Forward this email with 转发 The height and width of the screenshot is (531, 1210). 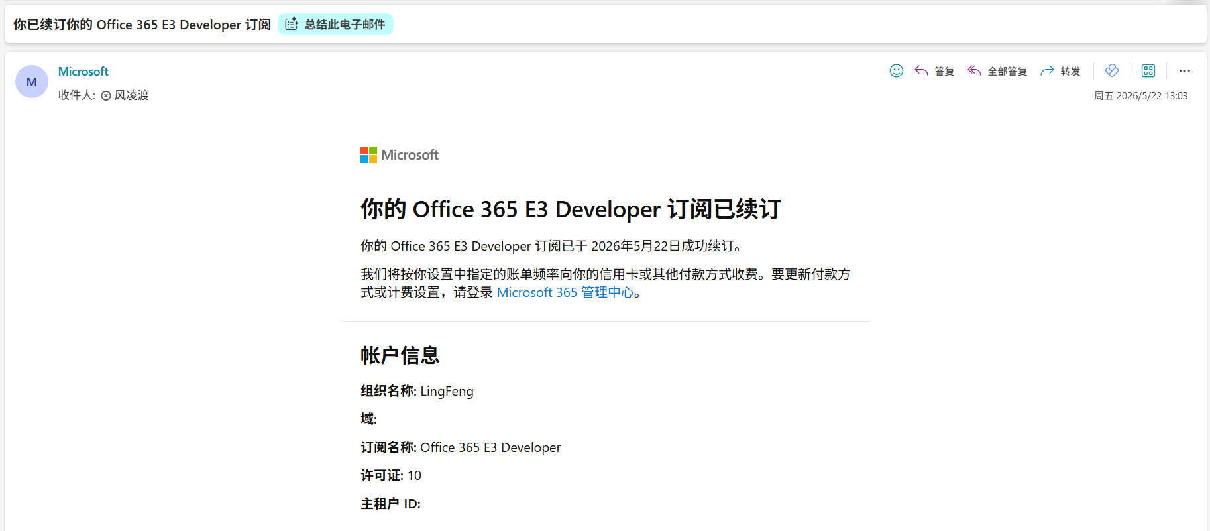[1060, 71]
